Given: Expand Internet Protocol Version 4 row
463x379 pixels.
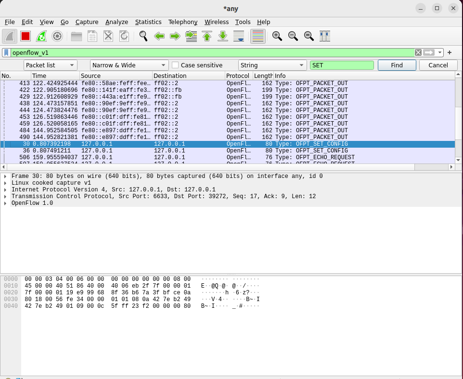Looking at the screenshot, I should click(x=5, y=190).
